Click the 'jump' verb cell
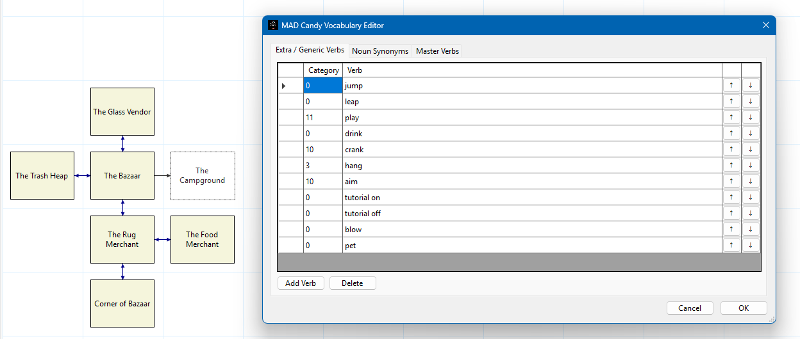 532,86
